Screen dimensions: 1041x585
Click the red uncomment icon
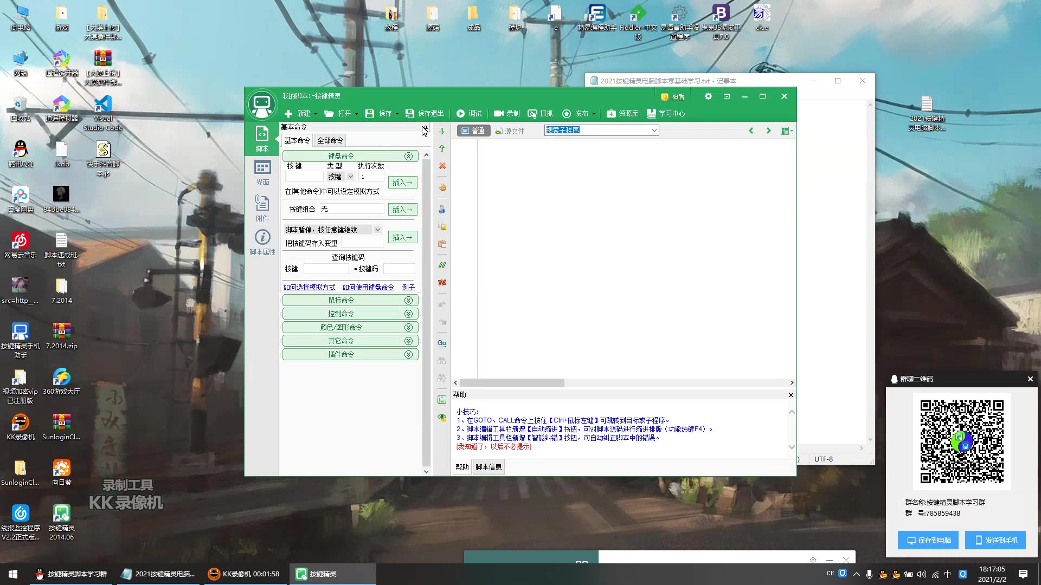click(x=442, y=283)
